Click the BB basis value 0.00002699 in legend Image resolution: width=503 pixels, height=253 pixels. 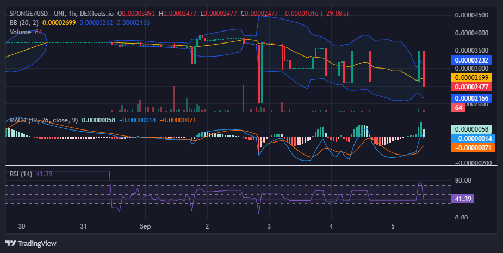click(x=59, y=23)
